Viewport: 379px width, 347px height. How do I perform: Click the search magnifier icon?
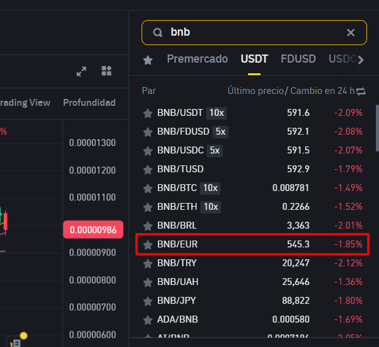tap(158, 33)
